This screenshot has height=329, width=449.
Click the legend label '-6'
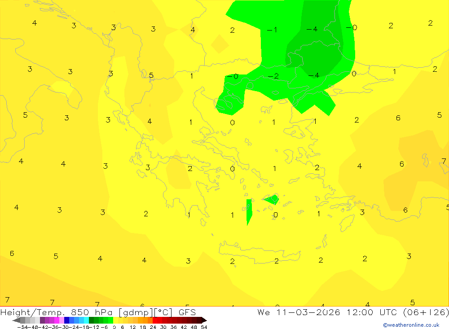click(104, 327)
